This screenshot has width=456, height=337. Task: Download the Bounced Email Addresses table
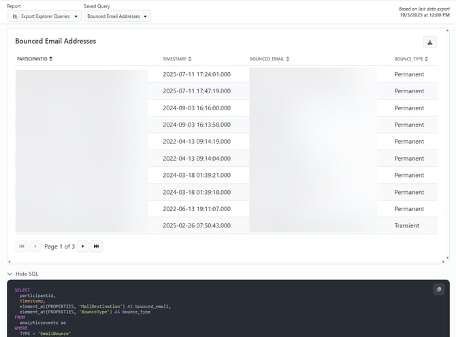429,42
